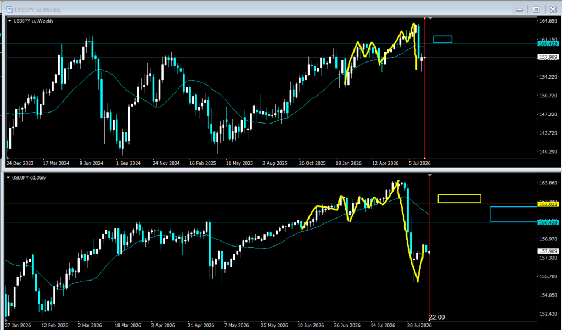562x330 pixels.
Task: Click the 158.970 price on the Daily scale
Action: coord(548,239)
